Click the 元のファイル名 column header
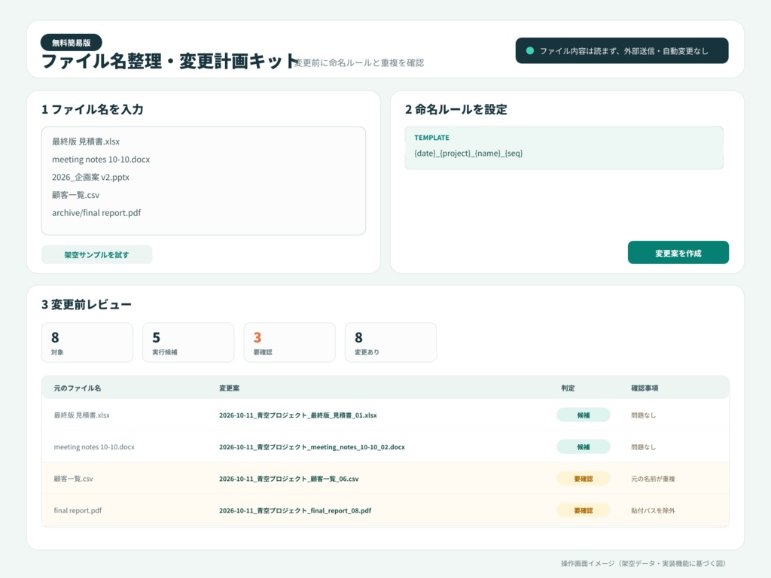Viewport: 771px width, 578px height. click(78, 388)
